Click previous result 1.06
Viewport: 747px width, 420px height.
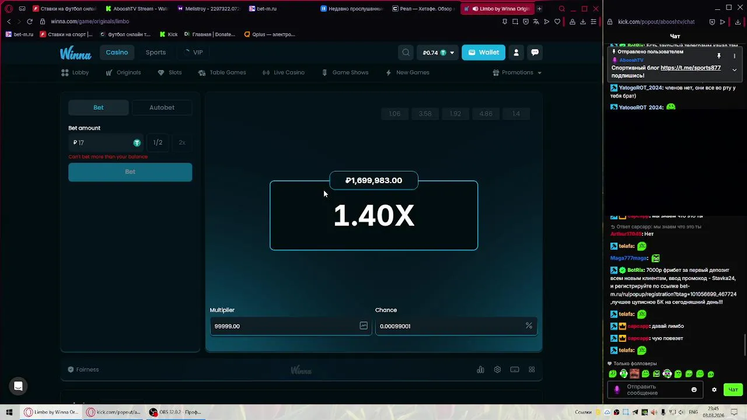point(395,114)
